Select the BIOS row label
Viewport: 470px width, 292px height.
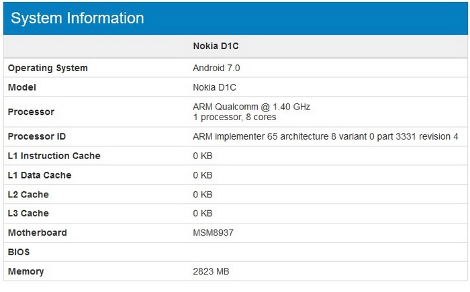[19, 252]
